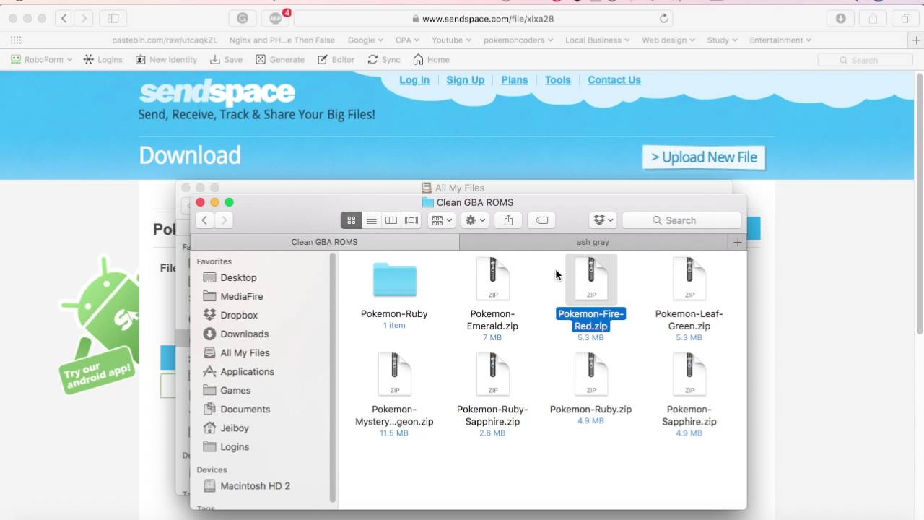Select the Clean GBA ROMS tab

[325, 242]
